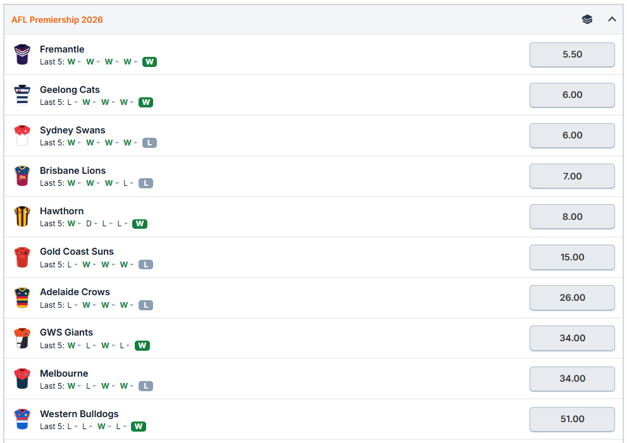The image size is (627, 443).
Task: Open the Melbourne team name link
Action: click(64, 373)
